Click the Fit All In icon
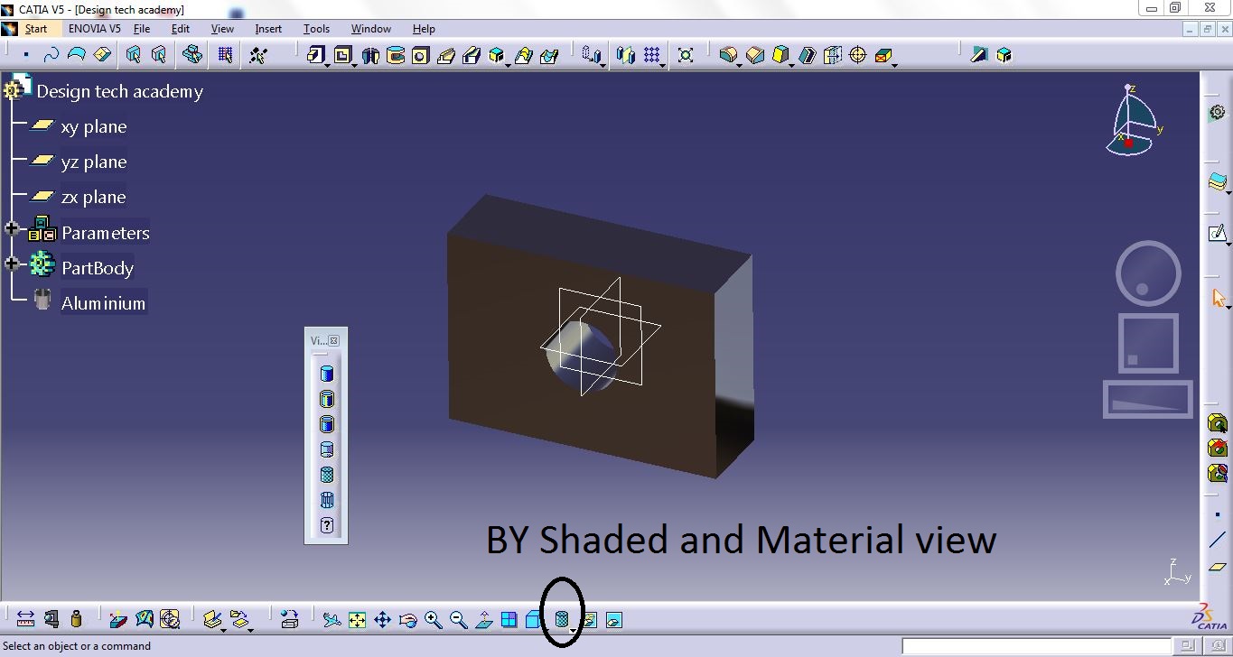This screenshot has width=1233, height=657. [356, 620]
